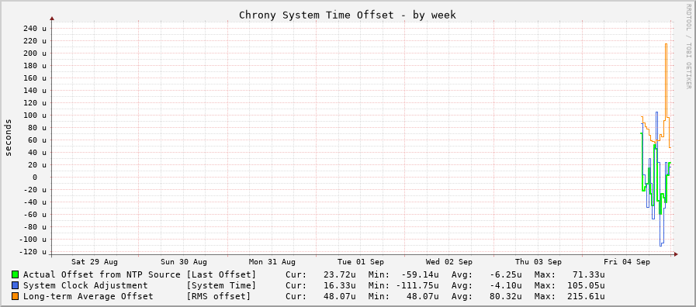Click System Clock minimum value -111.75u
Viewport: 696px width, 307px height.
click(x=417, y=285)
